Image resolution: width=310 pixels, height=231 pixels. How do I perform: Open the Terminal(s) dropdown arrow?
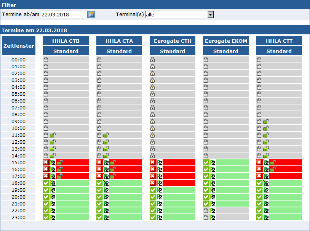[210, 14]
